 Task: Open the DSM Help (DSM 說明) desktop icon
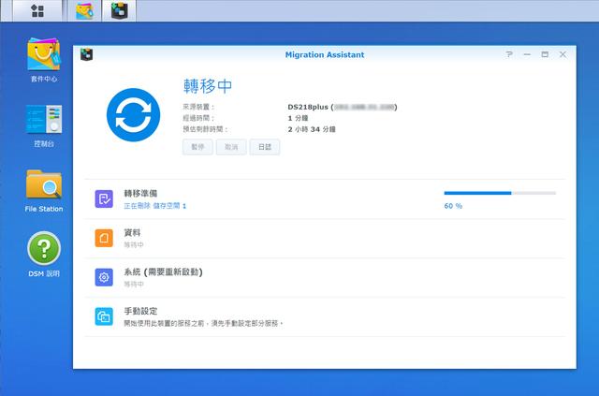pyautogui.click(x=44, y=248)
